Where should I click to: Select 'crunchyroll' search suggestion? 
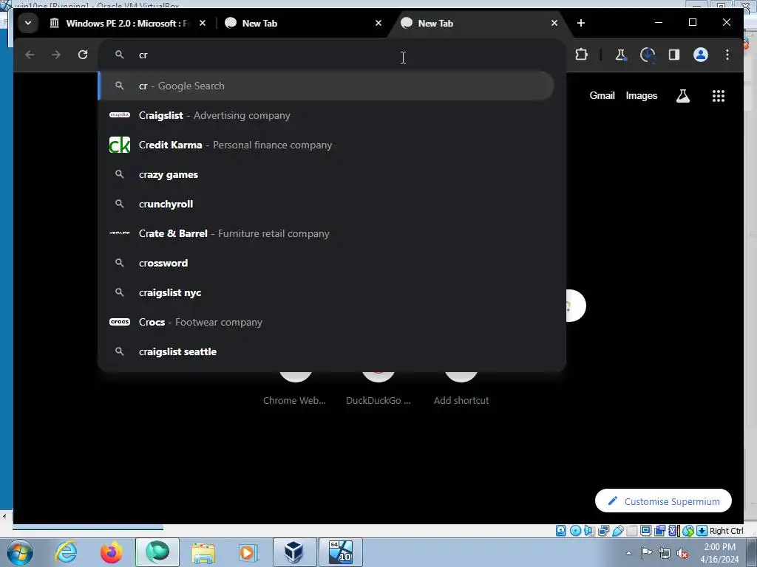pyautogui.click(x=326, y=204)
